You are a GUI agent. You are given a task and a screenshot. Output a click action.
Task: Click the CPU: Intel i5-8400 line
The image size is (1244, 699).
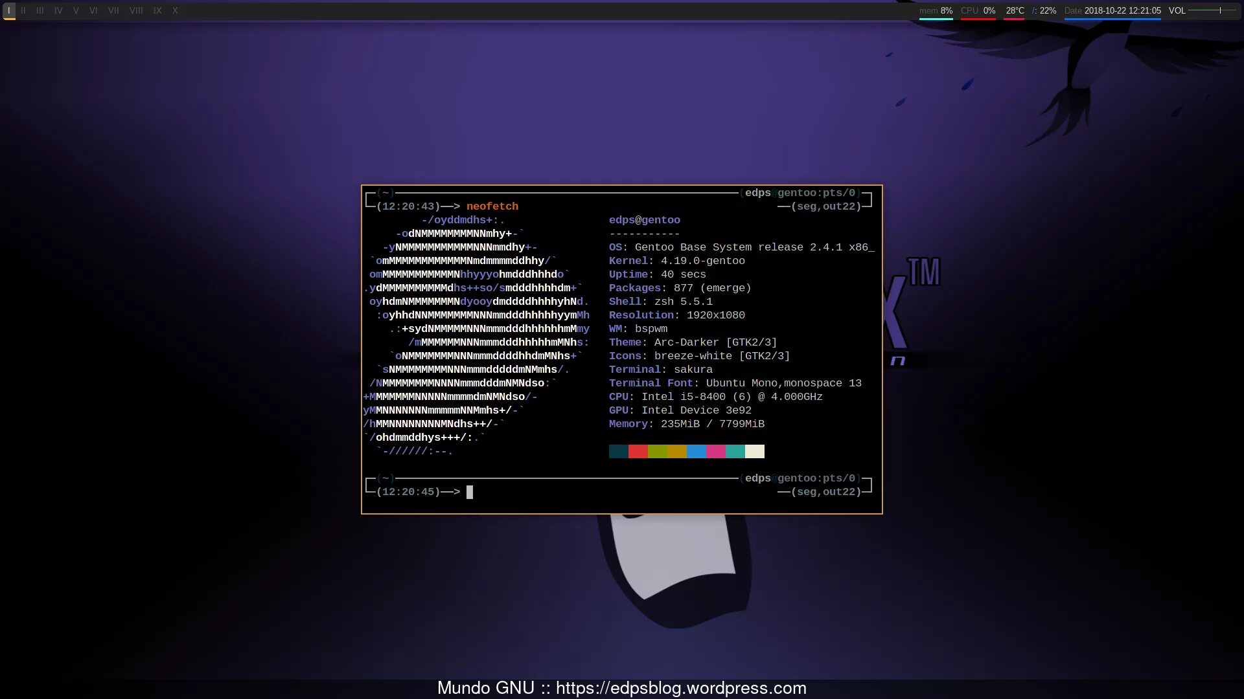716,397
